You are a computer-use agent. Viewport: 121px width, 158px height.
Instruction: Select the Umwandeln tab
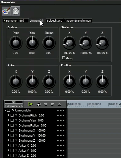click(37, 21)
